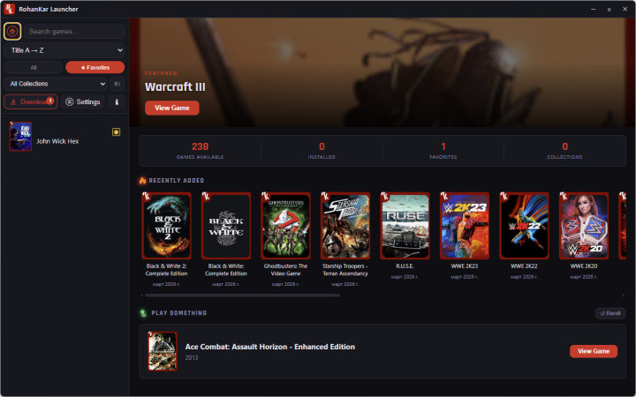This screenshot has height=397, width=636.
Task: Open the info icon button
Action: (117, 102)
